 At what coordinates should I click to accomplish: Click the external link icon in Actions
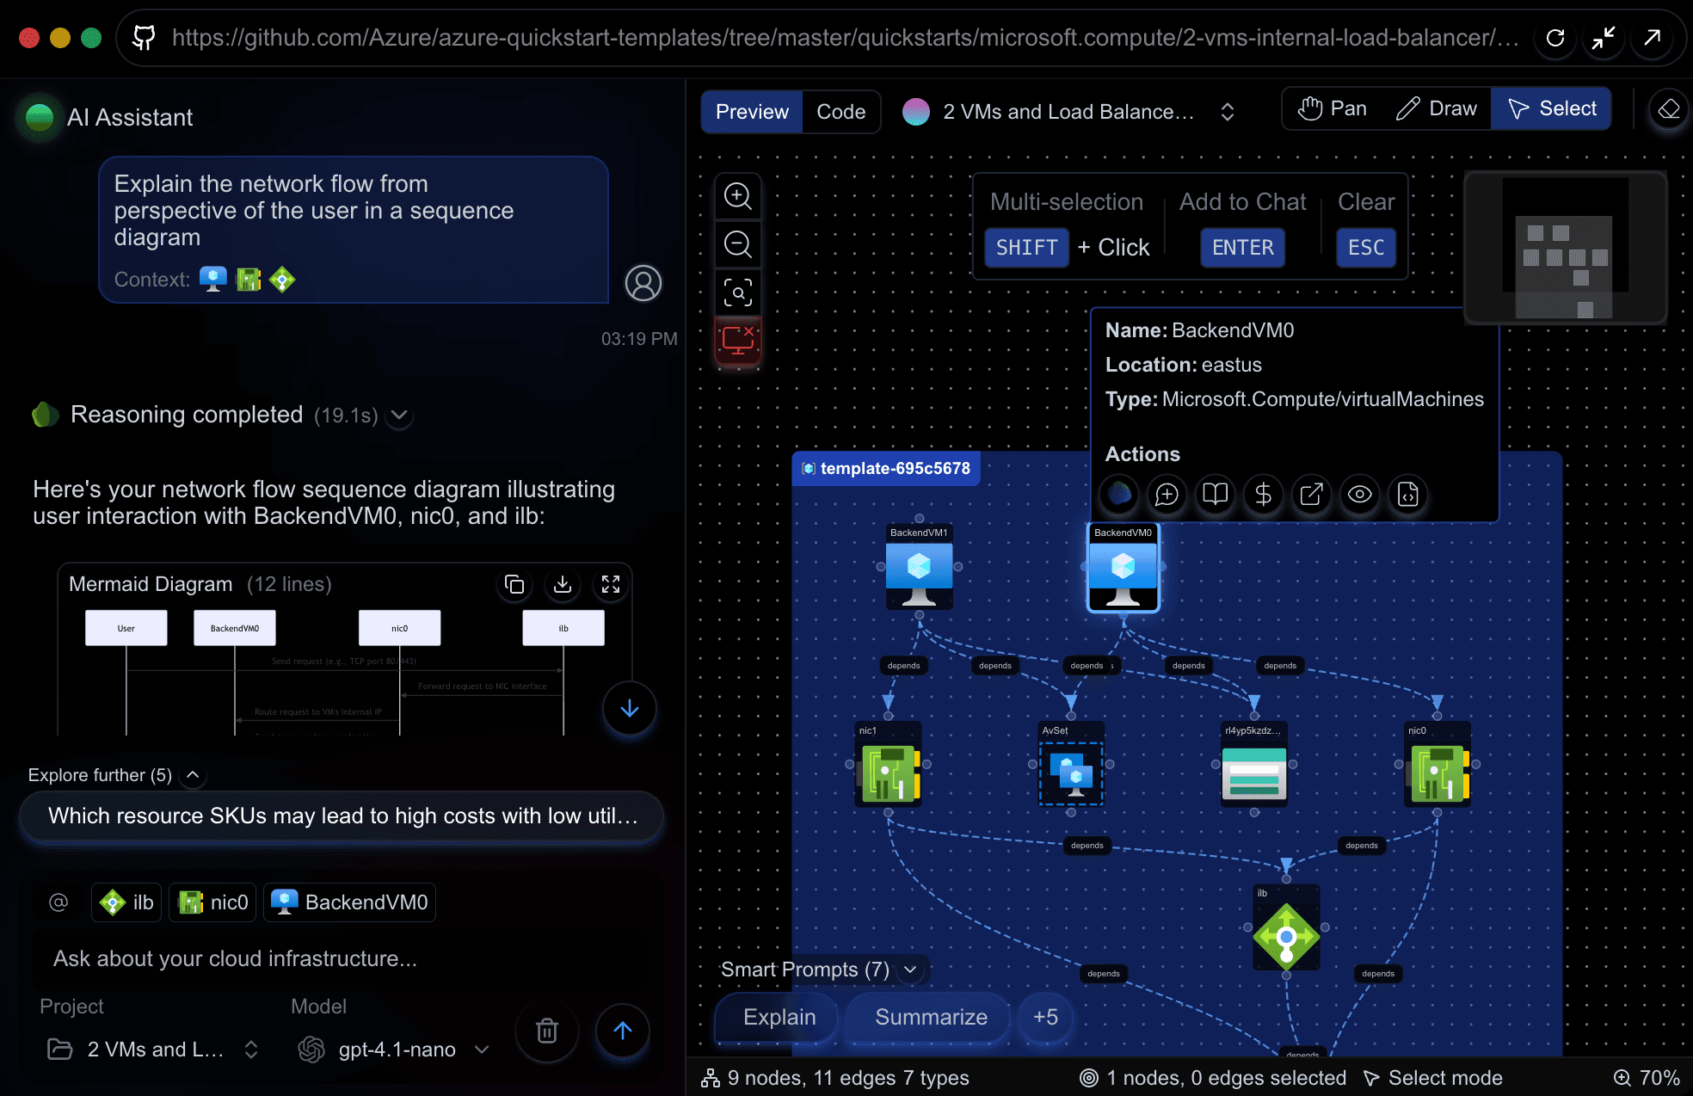[1312, 495]
